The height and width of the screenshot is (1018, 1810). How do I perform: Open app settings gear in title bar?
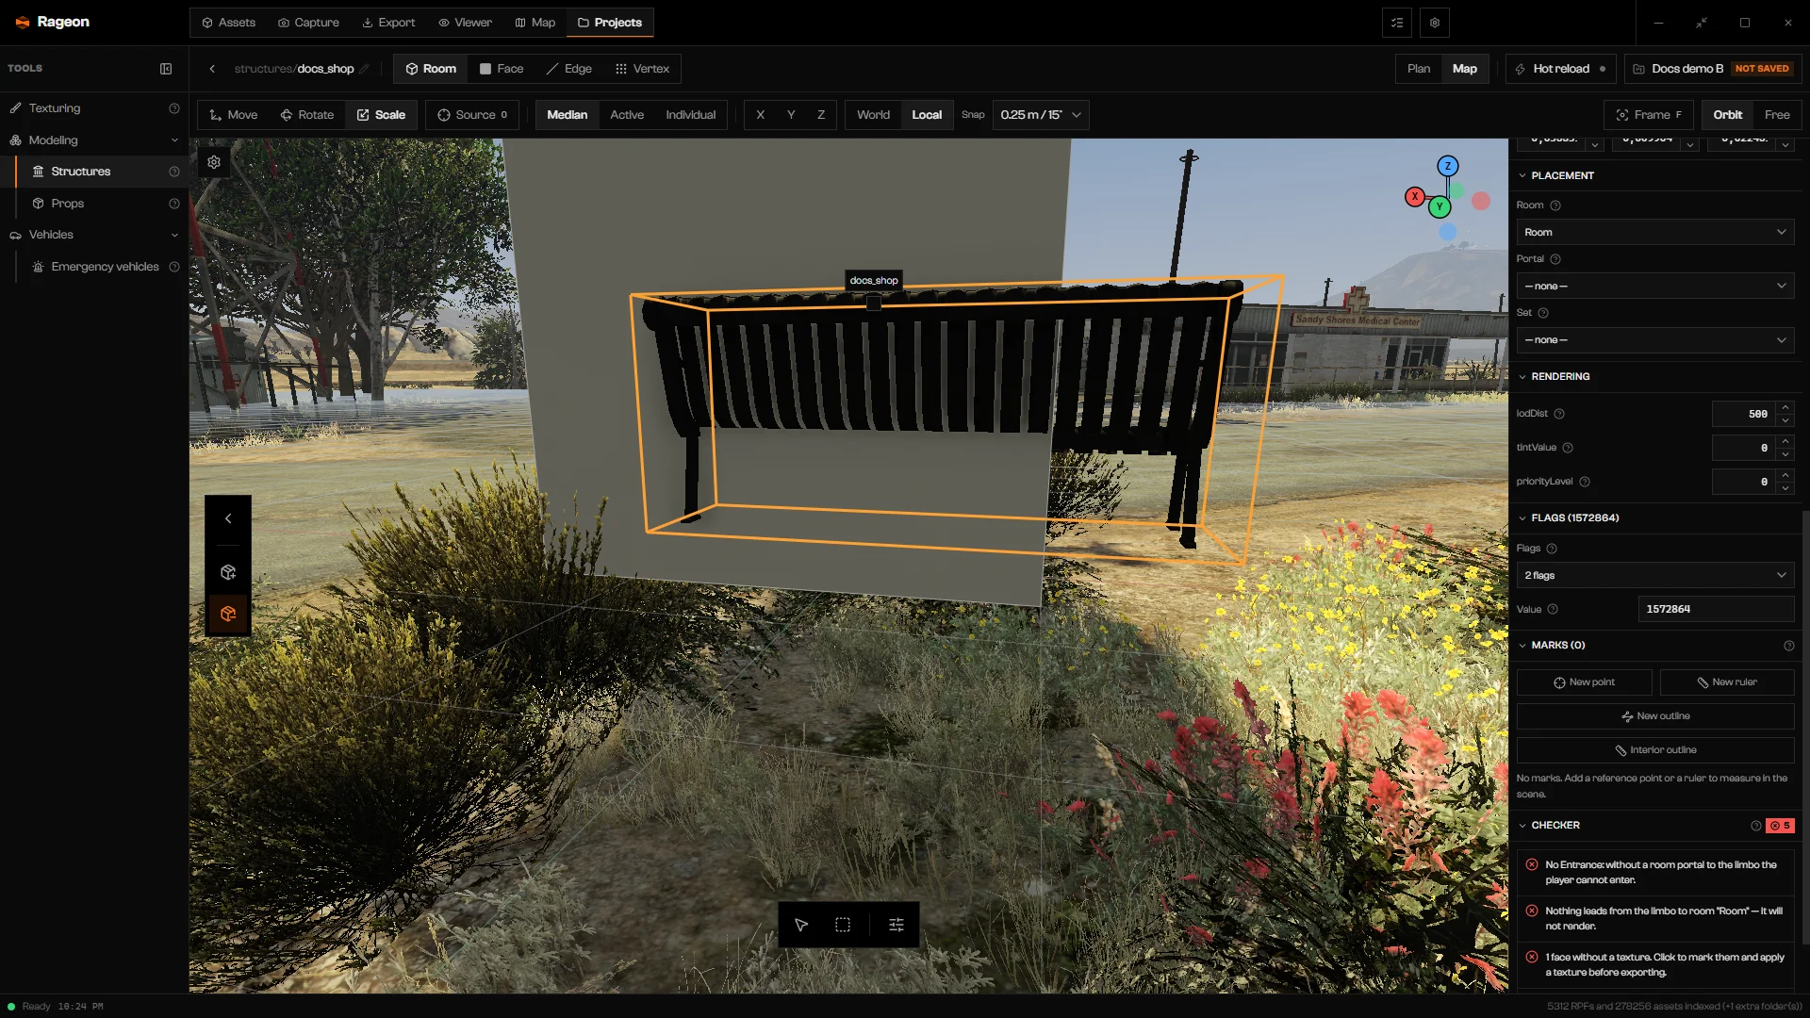[1435, 23]
